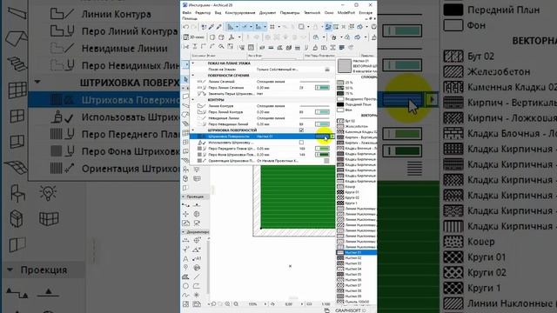Click the 3D-окно toolbar button
Image resolution: width=557 pixels, height=313 pixels.
194,37
